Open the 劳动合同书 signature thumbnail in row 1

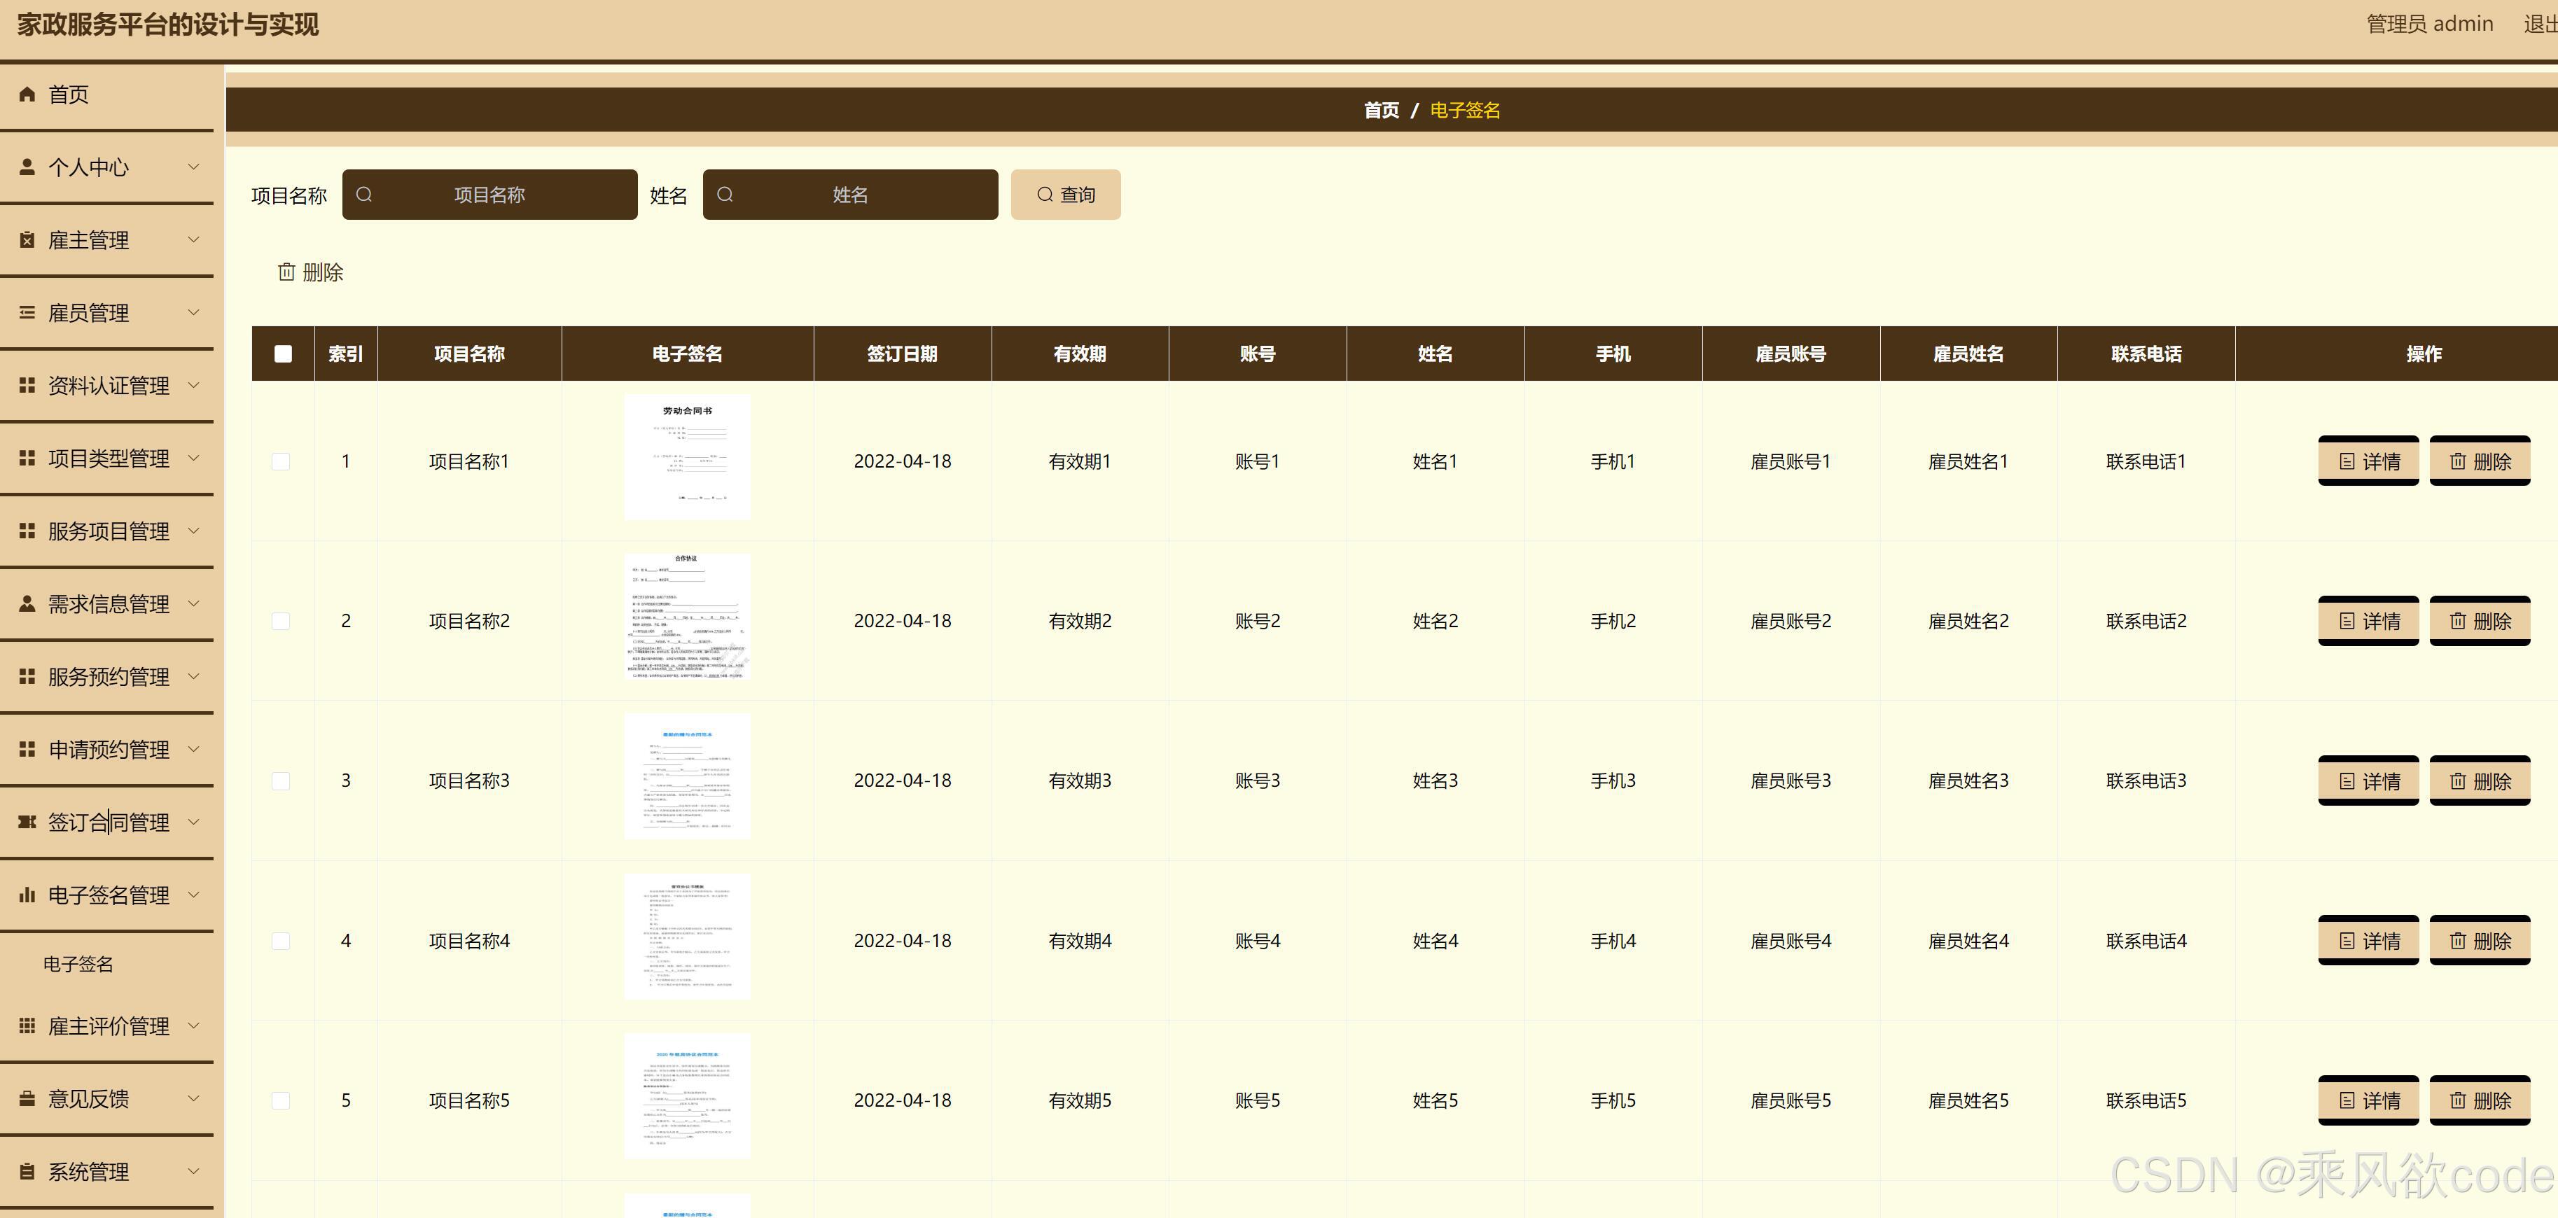[x=687, y=458]
